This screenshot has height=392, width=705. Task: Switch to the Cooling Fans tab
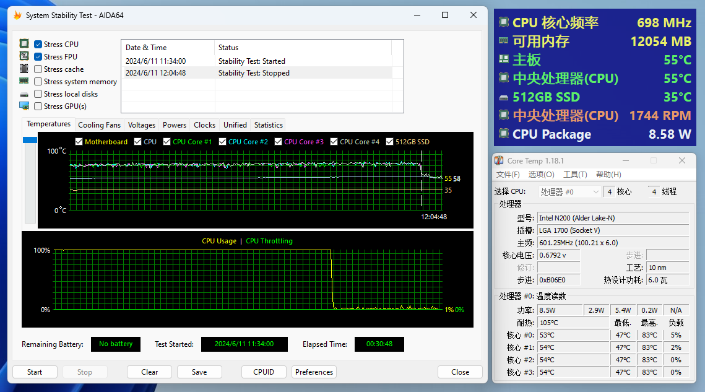(x=100, y=125)
